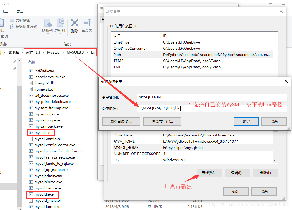Click the variable value (变量值) input field

(x=212, y=108)
